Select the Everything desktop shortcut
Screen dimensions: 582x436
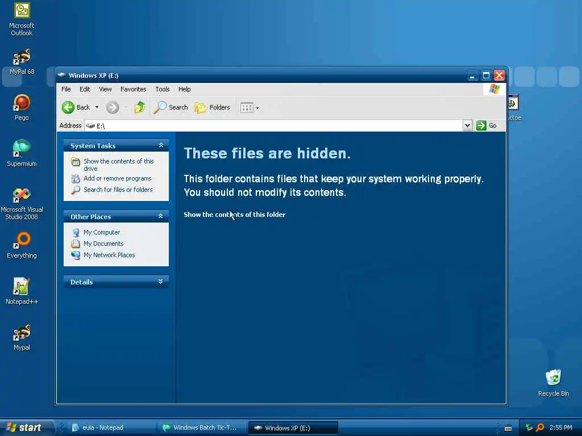coord(22,245)
